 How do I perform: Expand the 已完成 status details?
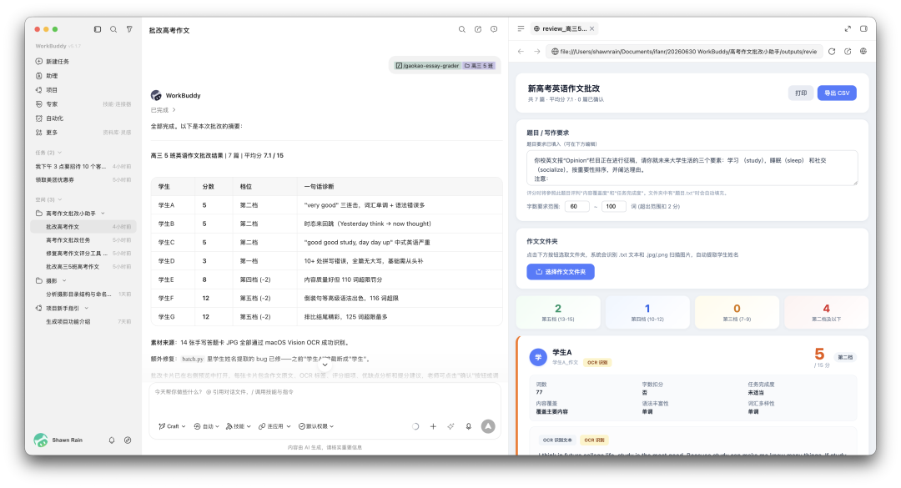point(164,110)
